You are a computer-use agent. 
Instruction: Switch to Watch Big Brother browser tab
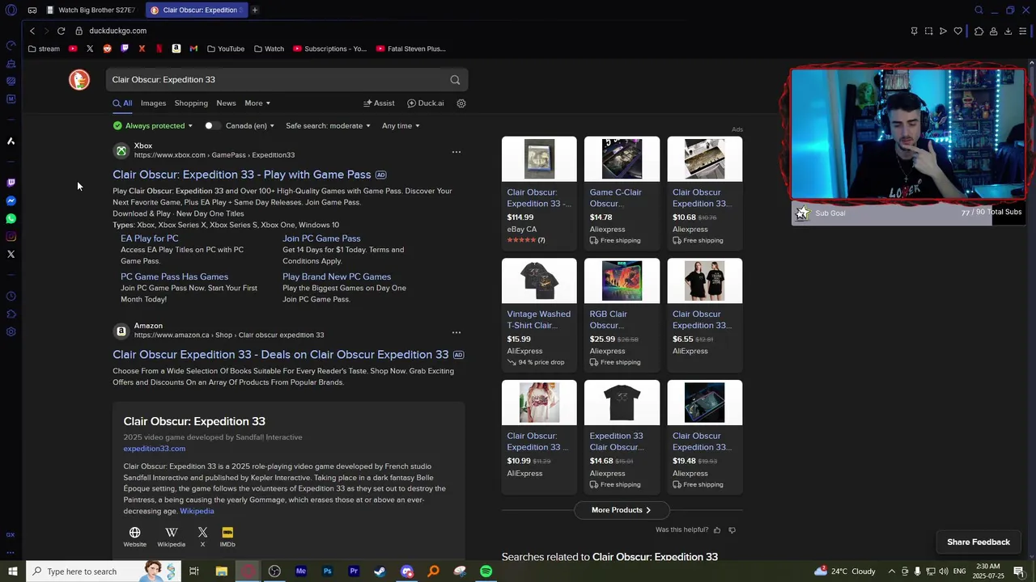(x=91, y=10)
